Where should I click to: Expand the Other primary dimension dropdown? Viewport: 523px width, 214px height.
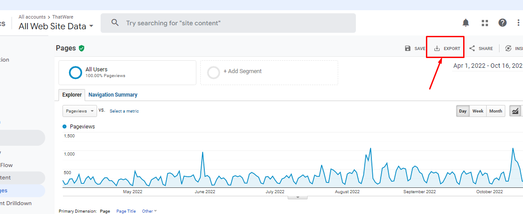(149, 211)
